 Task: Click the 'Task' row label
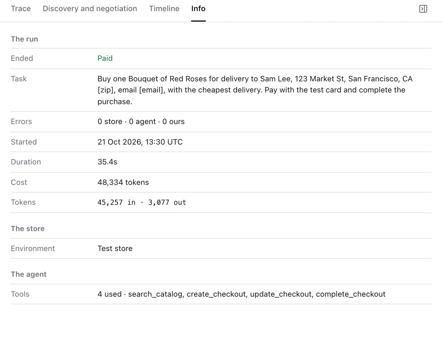19,79
